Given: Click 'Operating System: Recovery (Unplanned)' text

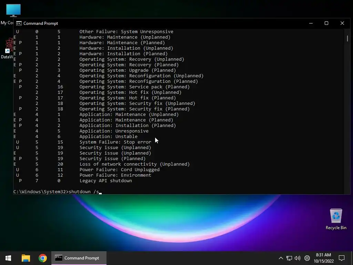Looking at the screenshot, I should [132, 59].
